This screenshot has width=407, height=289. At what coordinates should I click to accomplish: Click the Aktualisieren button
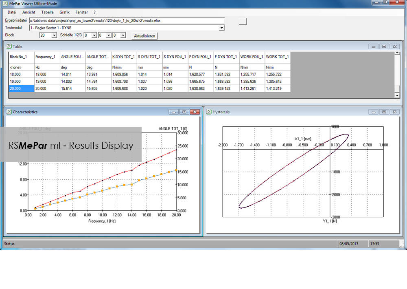click(144, 36)
